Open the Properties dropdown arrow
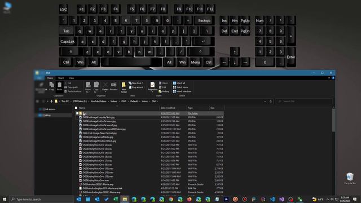The height and width of the screenshot is (203, 361). [152, 92]
